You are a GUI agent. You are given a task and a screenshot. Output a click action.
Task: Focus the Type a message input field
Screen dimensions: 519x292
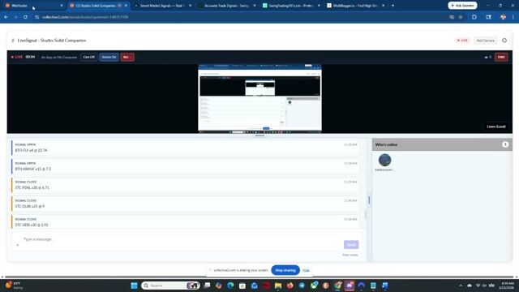coord(182,239)
